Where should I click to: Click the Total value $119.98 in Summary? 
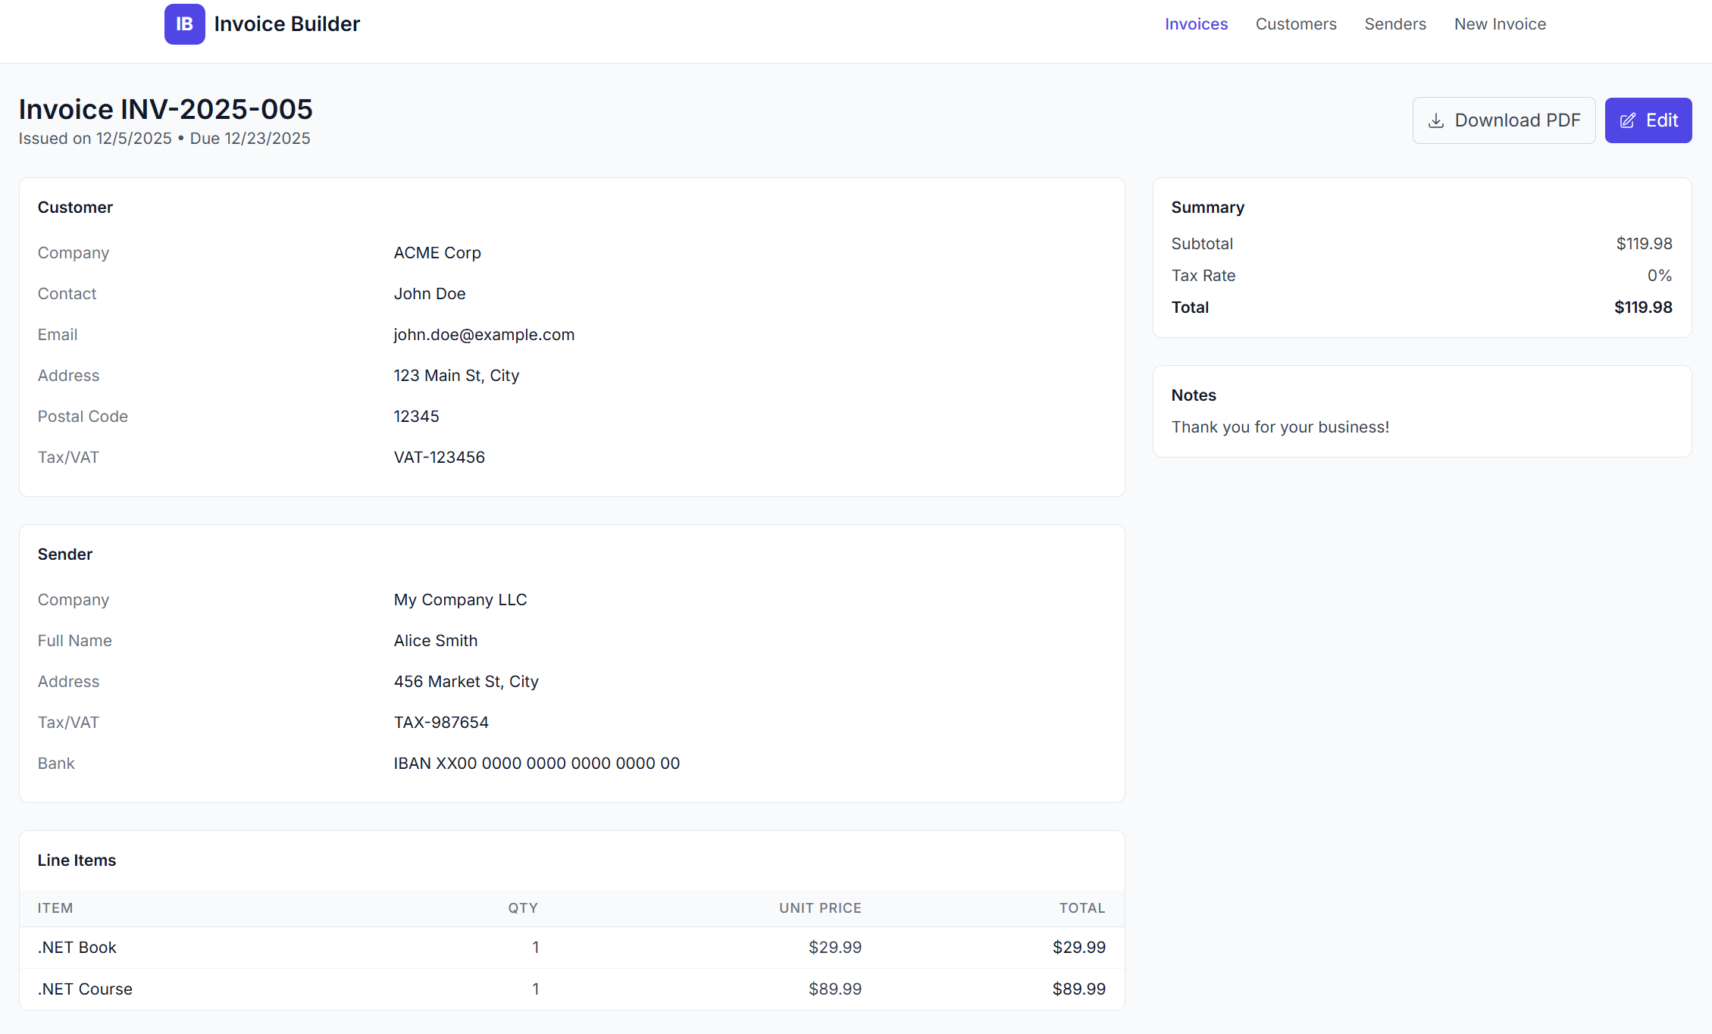click(x=1643, y=307)
